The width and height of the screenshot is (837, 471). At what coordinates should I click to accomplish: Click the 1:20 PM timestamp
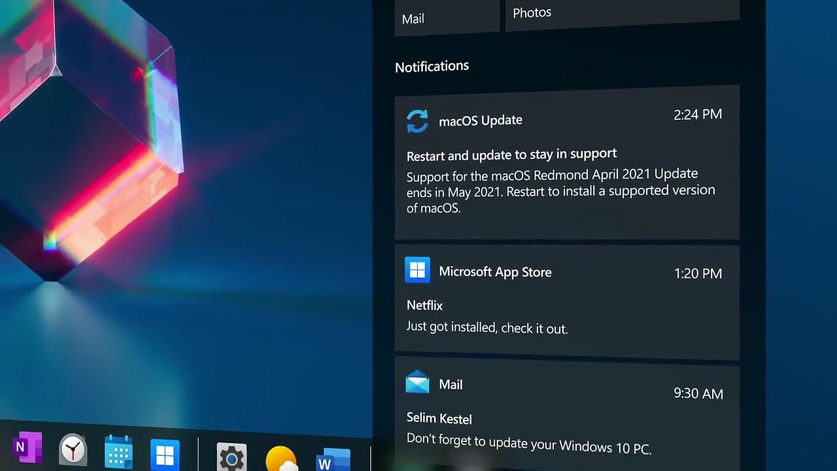click(698, 273)
